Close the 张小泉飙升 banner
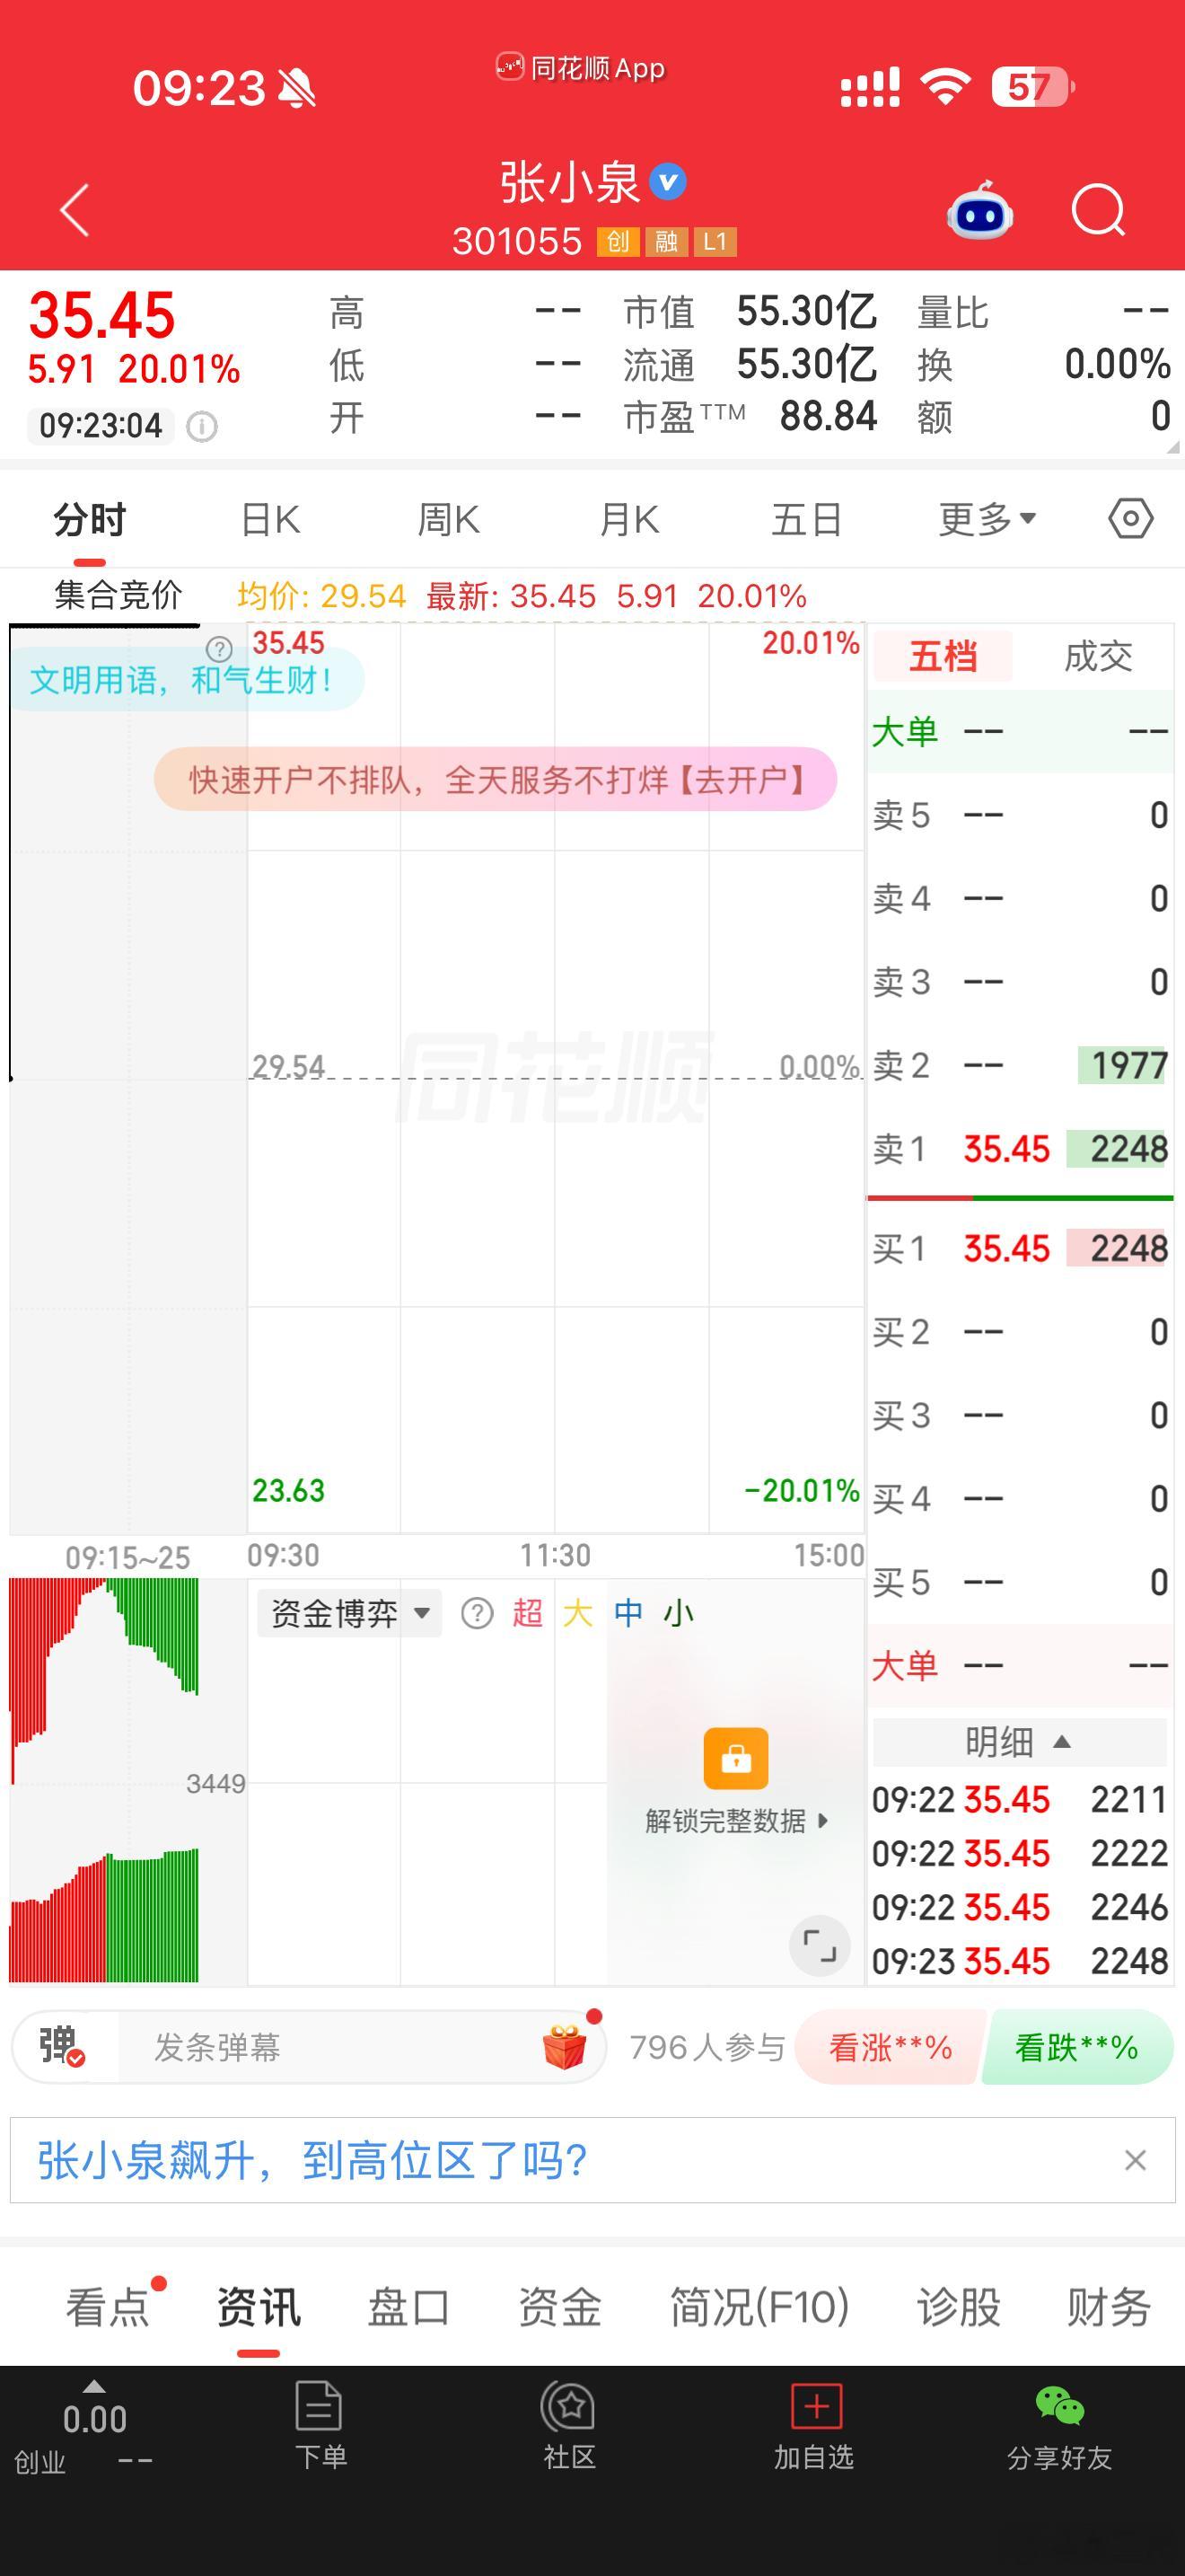Viewport: 1185px width, 2576px height. click(x=1134, y=2160)
